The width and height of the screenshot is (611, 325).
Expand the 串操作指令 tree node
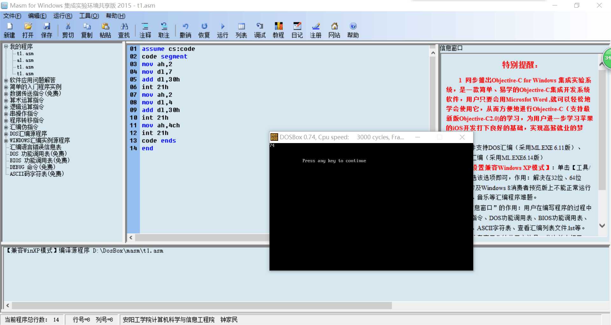point(6,114)
